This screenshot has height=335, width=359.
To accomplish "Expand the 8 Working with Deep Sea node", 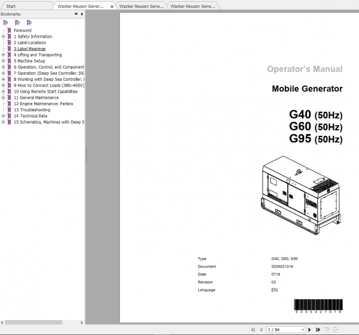I will pos(3,79).
